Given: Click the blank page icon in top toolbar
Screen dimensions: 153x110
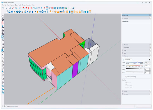Looking at the screenshot, I should (70, 8).
